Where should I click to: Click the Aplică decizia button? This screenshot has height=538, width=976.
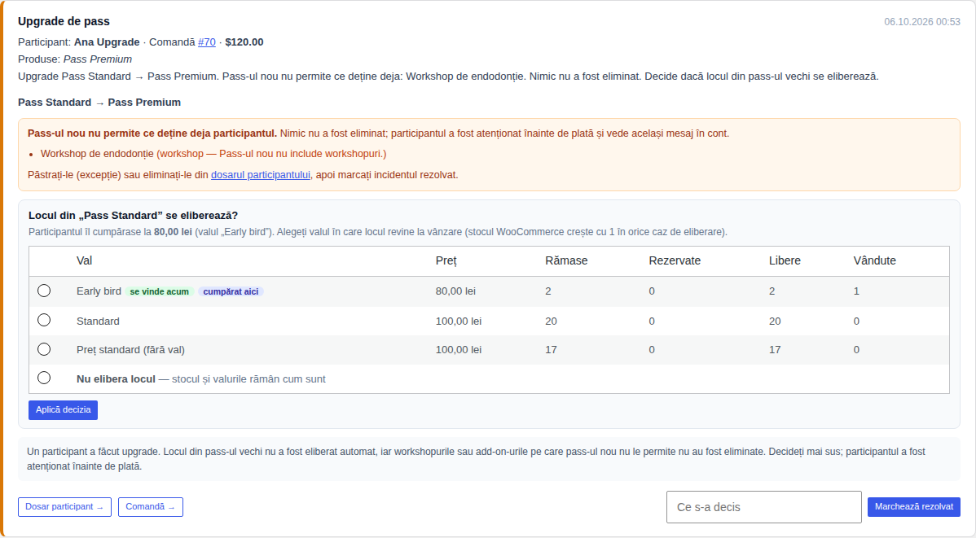(63, 410)
